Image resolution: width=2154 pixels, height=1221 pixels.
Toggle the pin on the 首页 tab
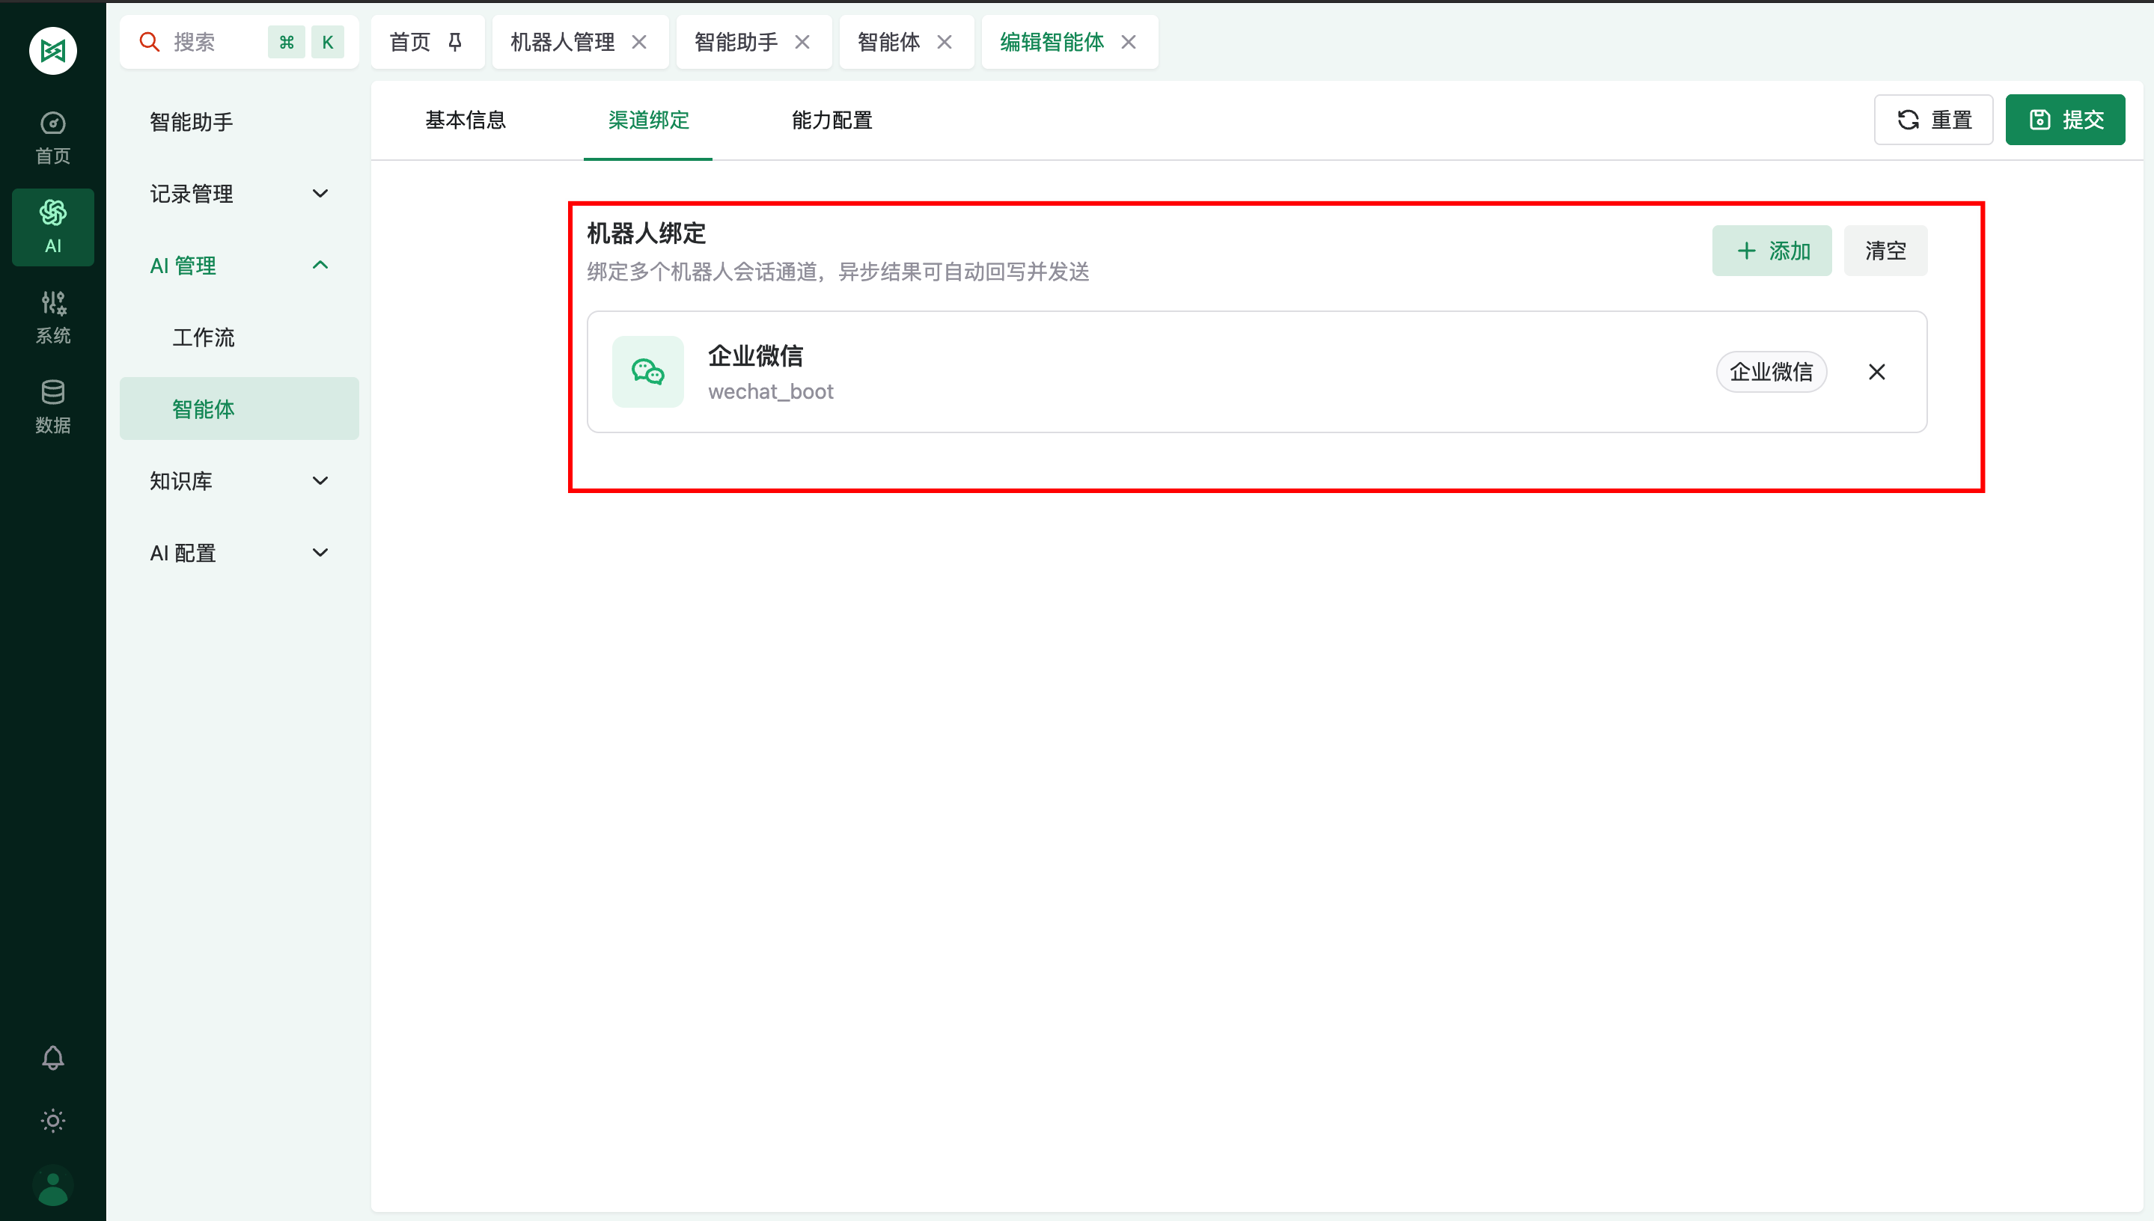coord(454,42)
